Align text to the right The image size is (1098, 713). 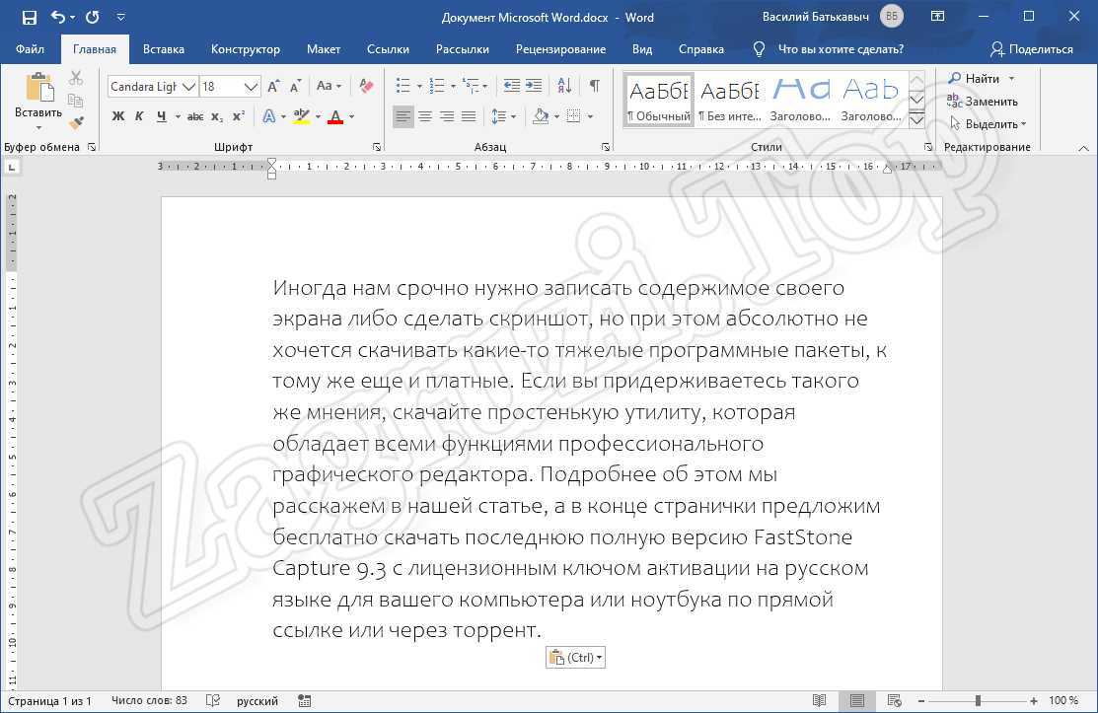pyautogui.click(x=447, y=116)
